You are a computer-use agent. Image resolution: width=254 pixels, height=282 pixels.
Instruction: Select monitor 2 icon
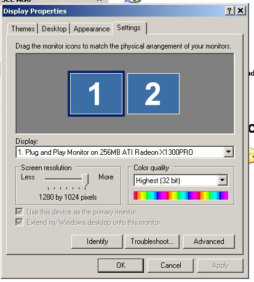tap(153, 94)
